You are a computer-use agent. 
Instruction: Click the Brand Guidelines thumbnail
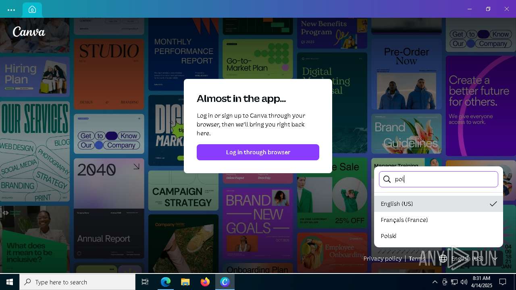click(406, 134)
